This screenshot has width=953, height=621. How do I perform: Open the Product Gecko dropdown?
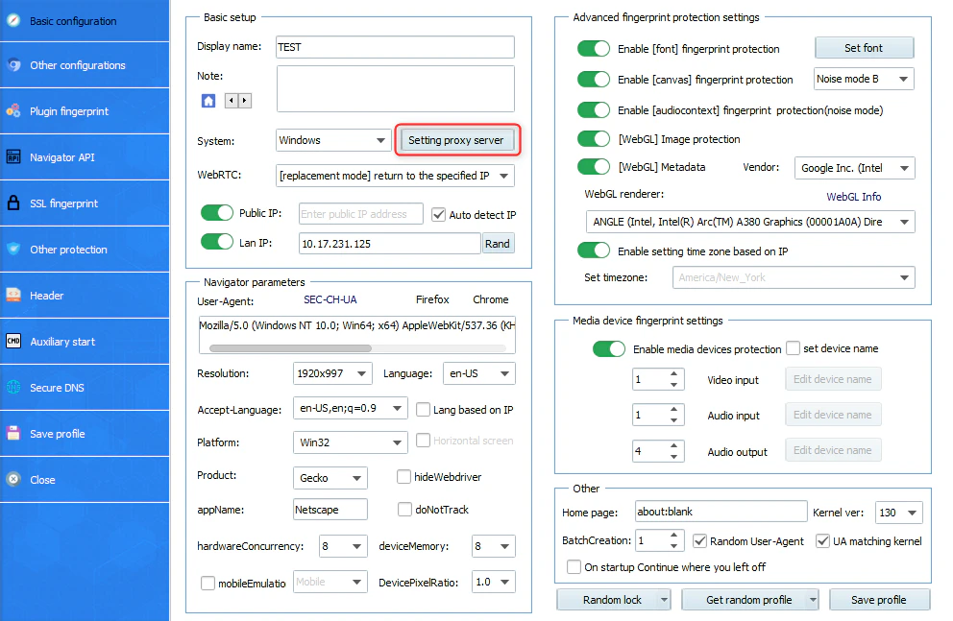(x=330, y=478)
